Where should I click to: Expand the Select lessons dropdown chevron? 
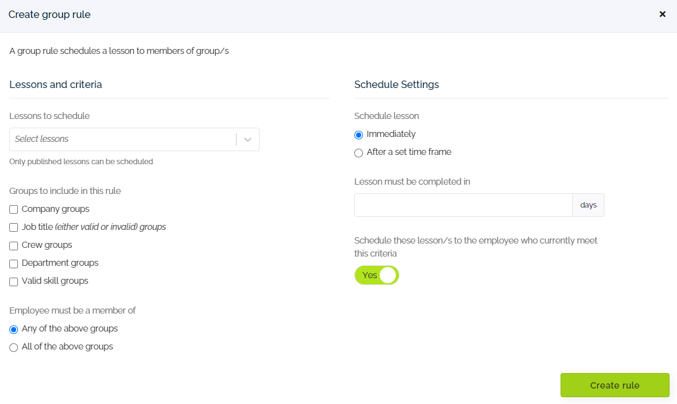247,139
